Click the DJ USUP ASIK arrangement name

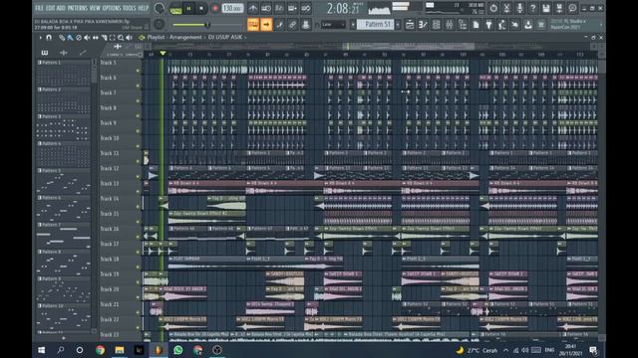(225, 37)
